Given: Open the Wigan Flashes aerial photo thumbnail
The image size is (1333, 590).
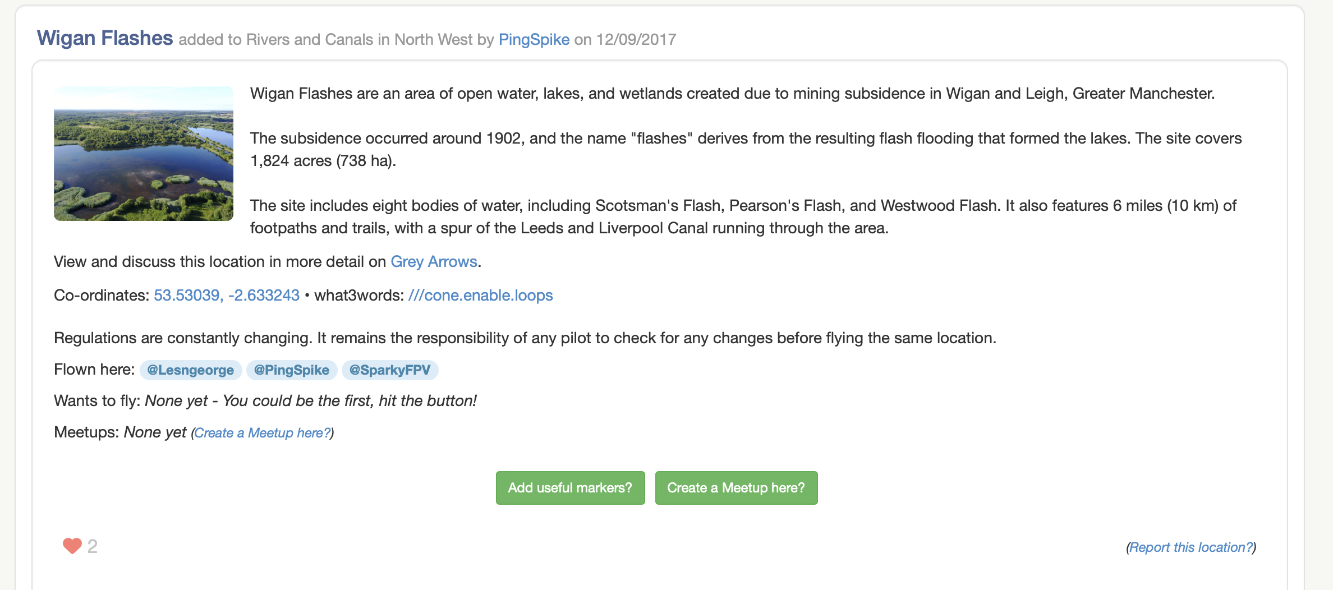Looking at the screenshot, I should click(x=144, y=154).
